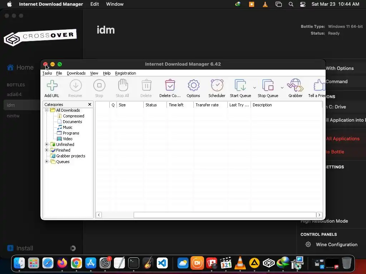Screen dimensions: 366x274
Task: Select the idm bottle in CrossOver
Action: [x=22, y=105]
